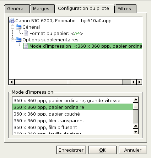Click the Annuler button

[x=133, y=150]
